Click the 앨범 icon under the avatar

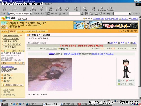tap(119, 81)
